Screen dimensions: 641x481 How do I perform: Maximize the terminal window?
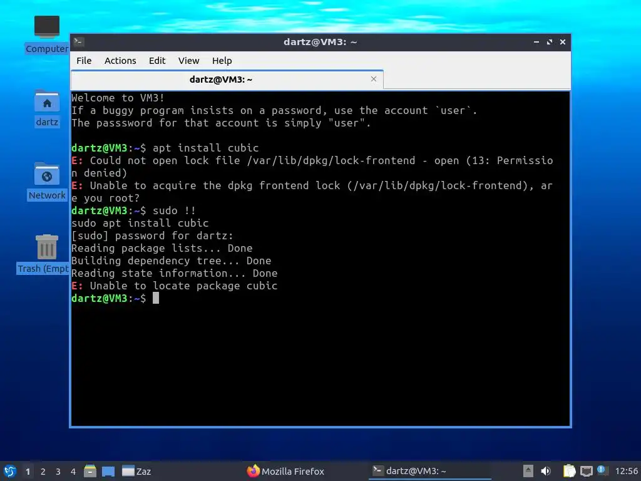click(x=550, y=42)
